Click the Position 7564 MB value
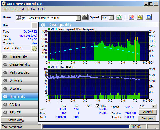Image resolution: width=160 pixels, height=130 pixels. point(130,114)
